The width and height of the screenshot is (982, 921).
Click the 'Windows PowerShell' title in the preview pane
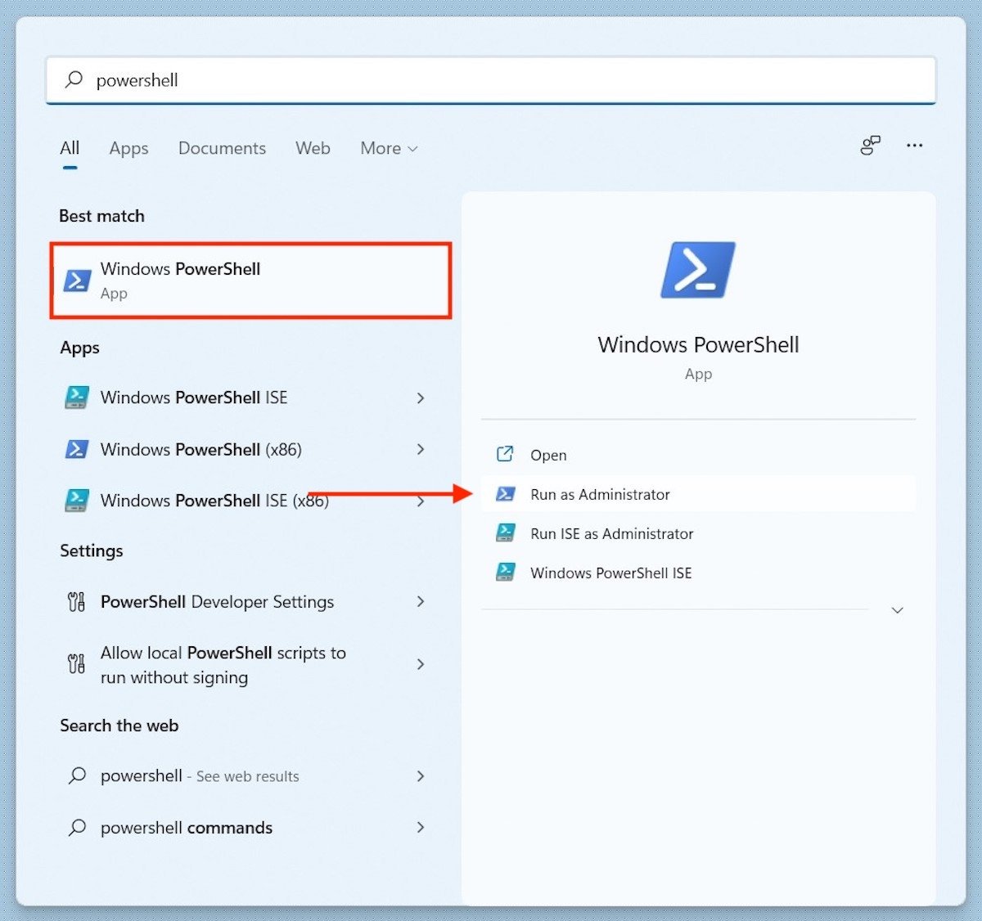coord(698,344)
